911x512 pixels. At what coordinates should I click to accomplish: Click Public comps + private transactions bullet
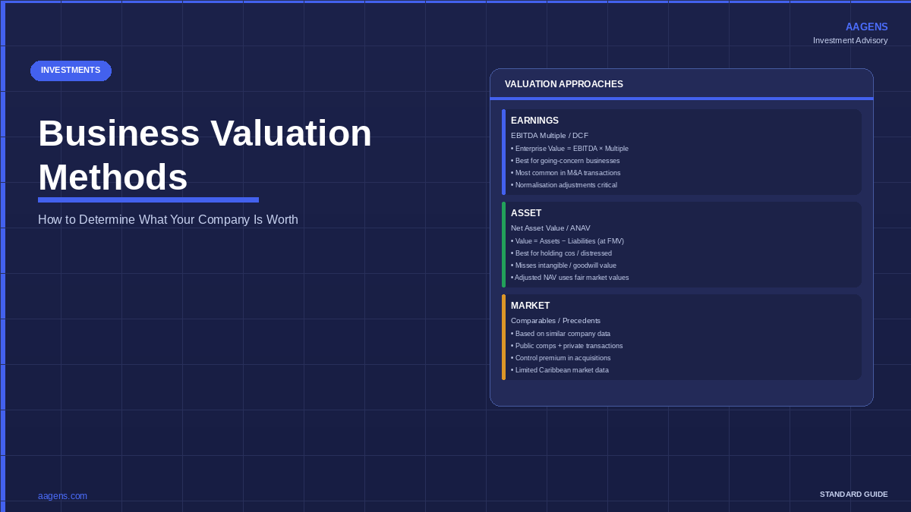(567, 346)
